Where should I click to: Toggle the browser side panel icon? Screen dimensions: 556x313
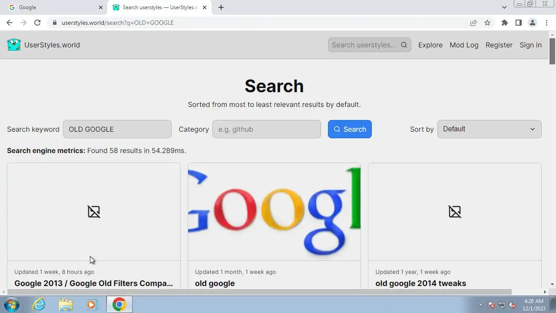pos(518,23)
